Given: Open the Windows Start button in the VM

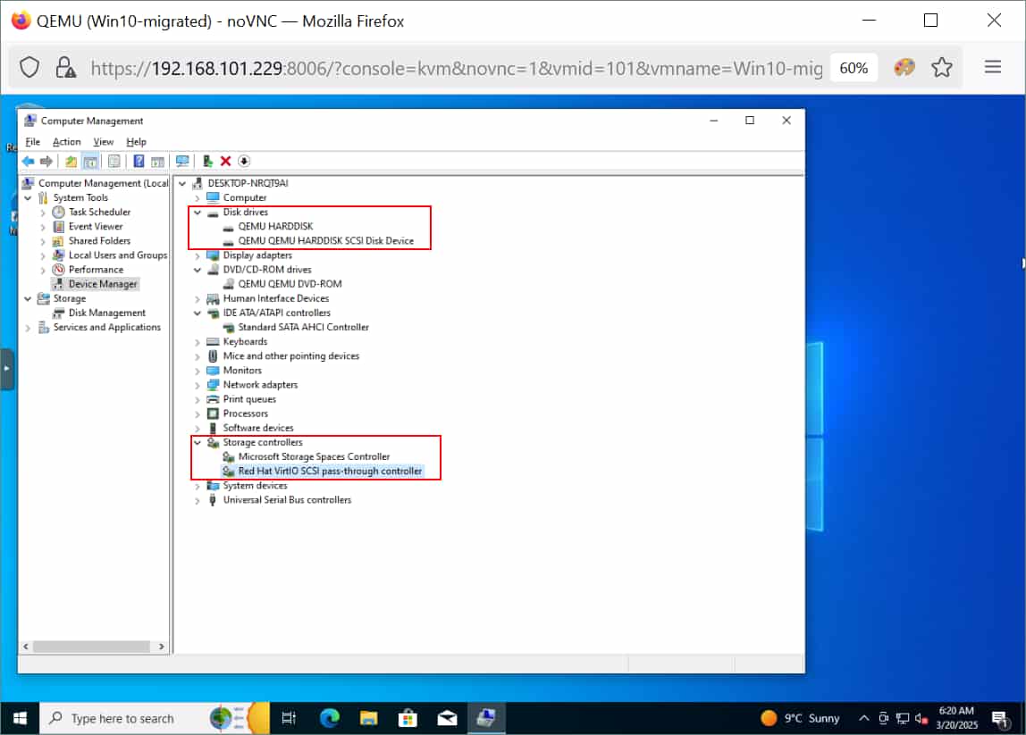Looking at the screenshot, I should [20, 719].
